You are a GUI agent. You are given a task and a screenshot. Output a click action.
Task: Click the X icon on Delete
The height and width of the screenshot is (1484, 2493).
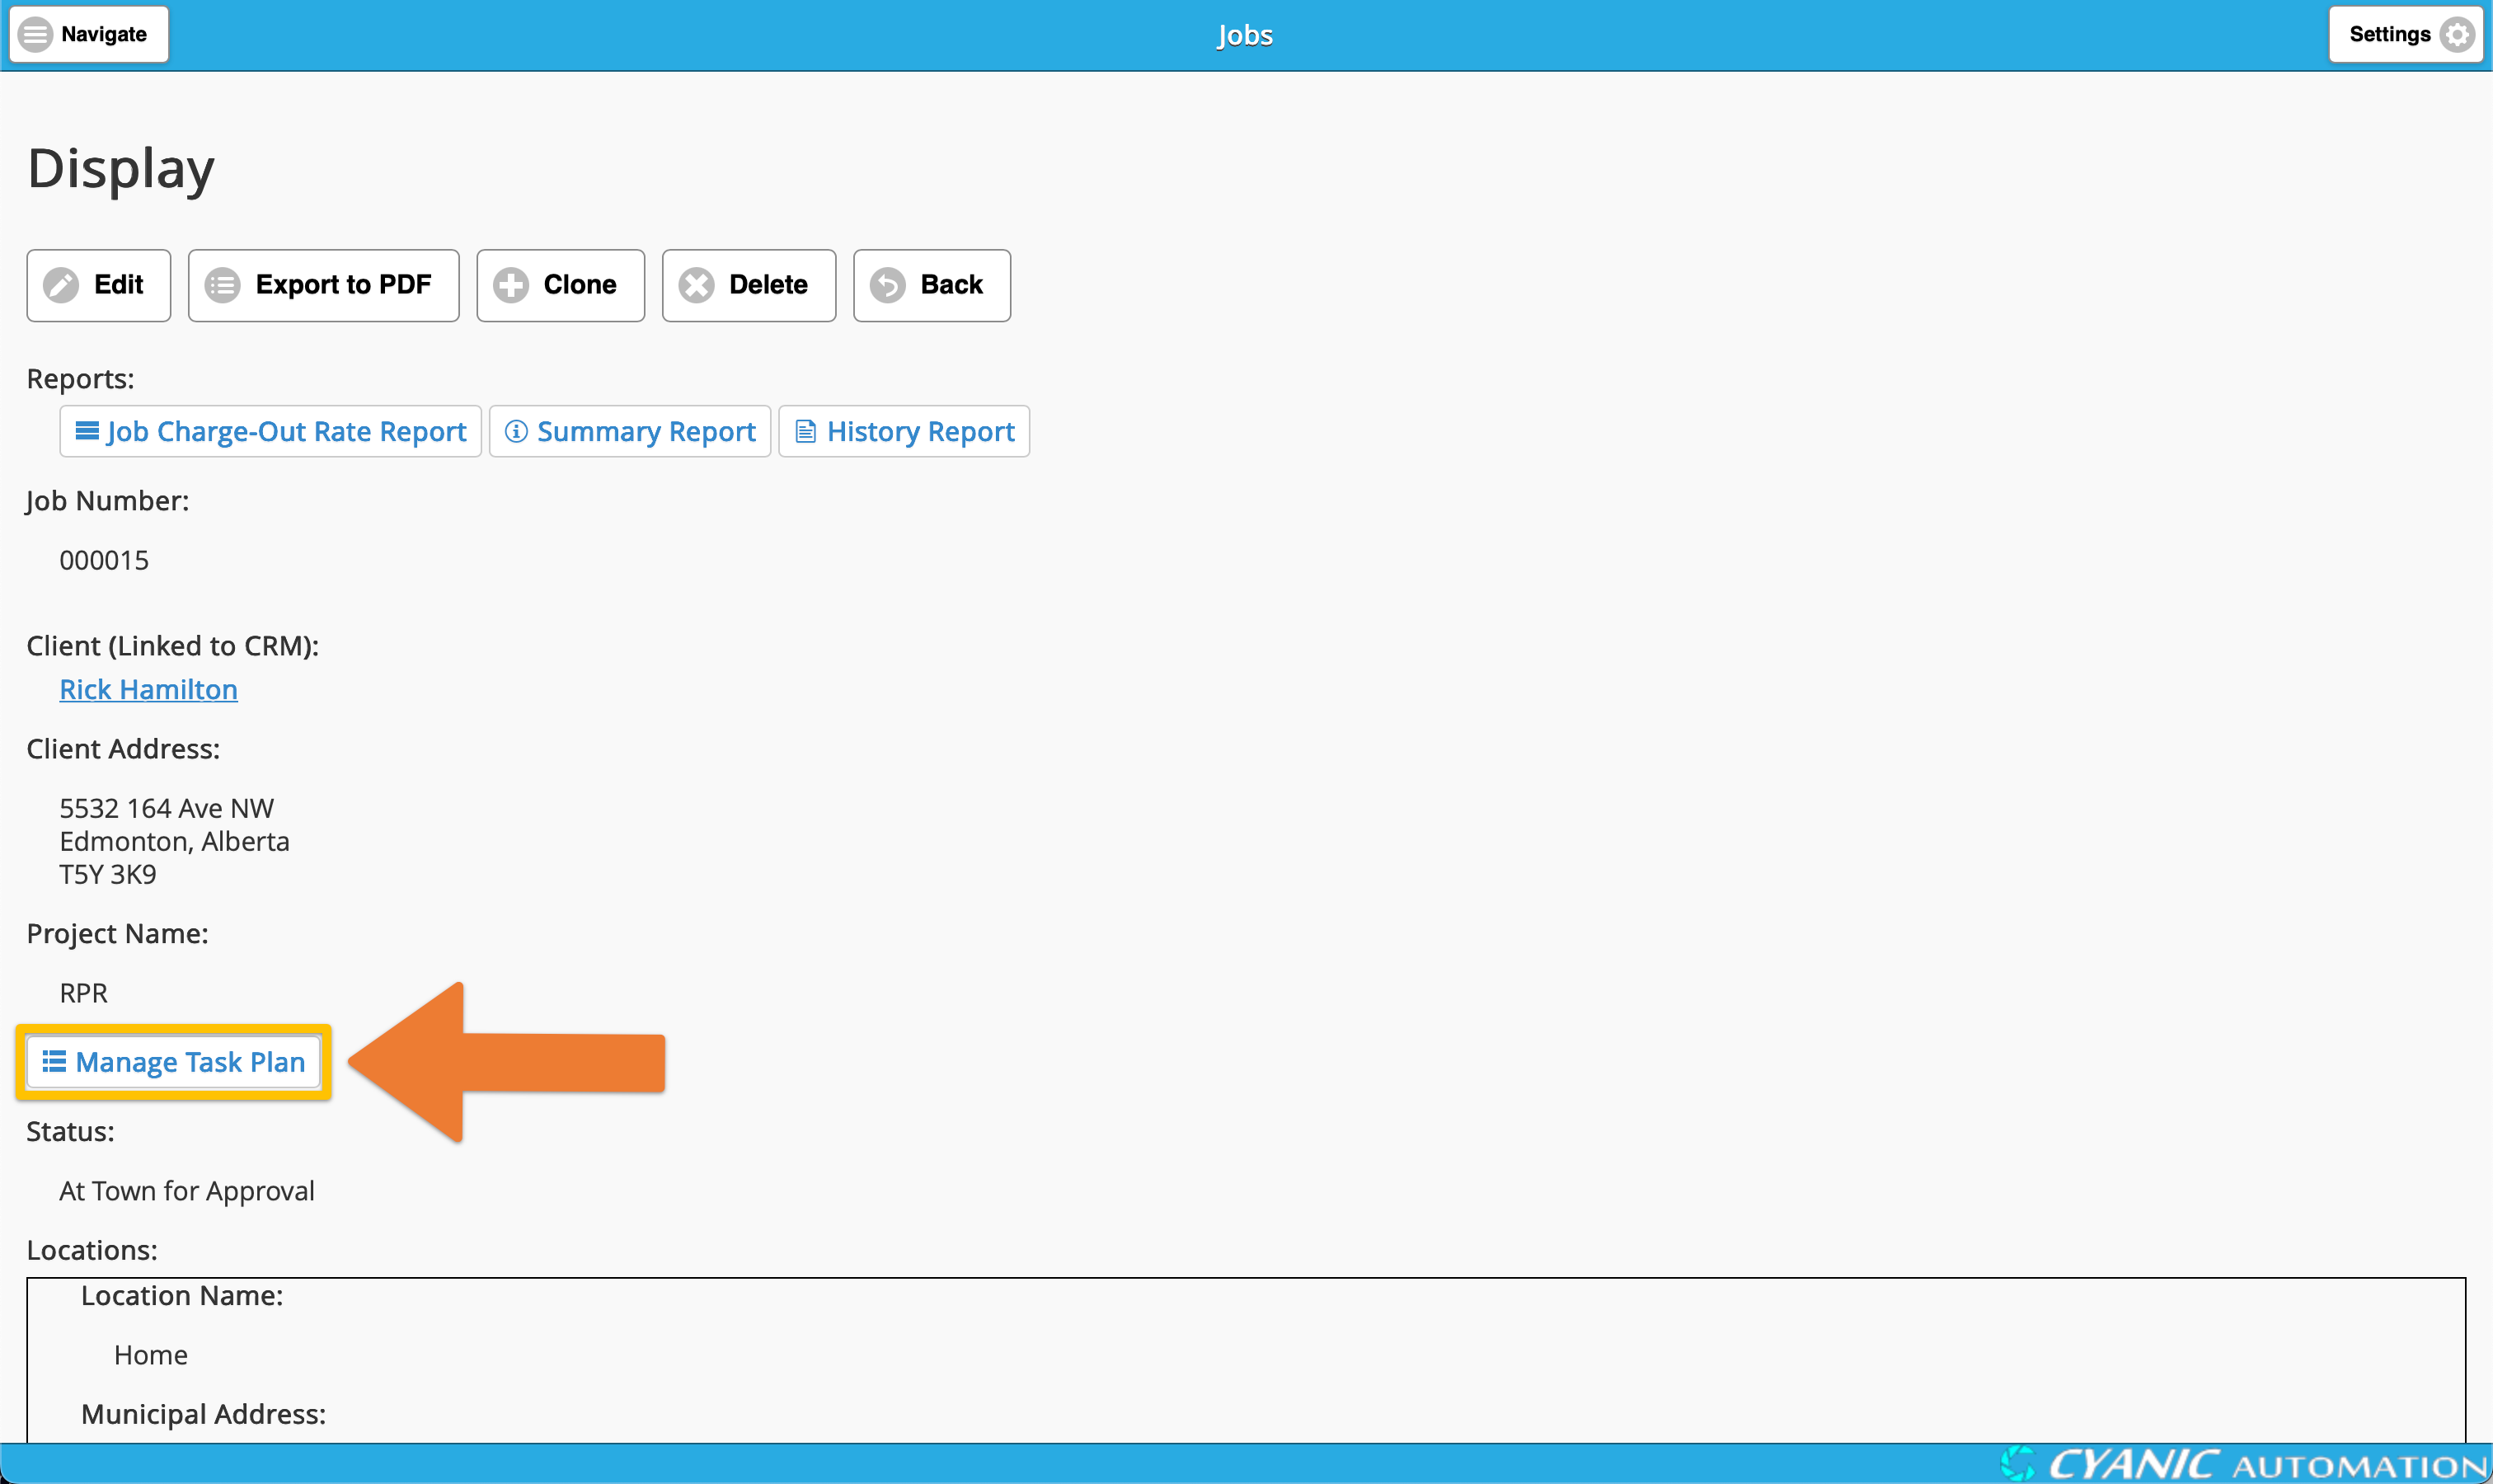pos(697,285)
